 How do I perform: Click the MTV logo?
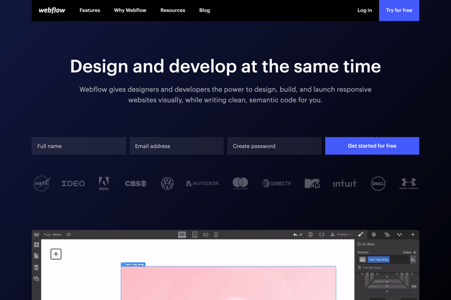312,184
